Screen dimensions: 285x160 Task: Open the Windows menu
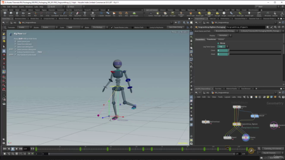(29, 7)
